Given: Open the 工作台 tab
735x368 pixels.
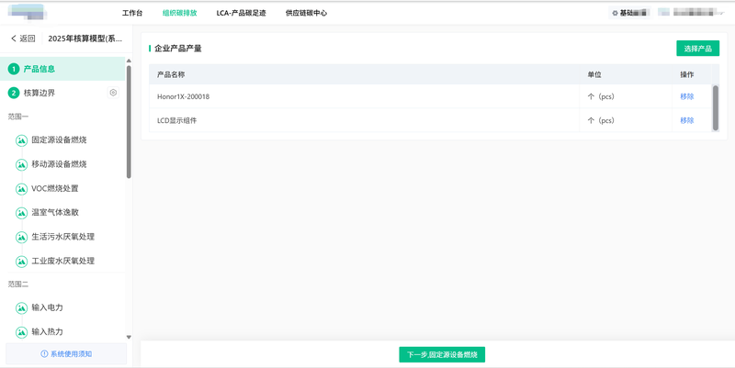Looking at the screenshot, I should pyautogui.click(x=132, y=13).
